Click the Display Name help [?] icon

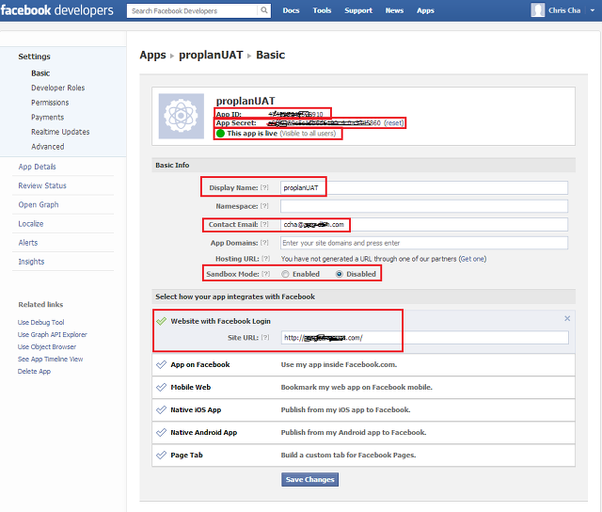264,187
